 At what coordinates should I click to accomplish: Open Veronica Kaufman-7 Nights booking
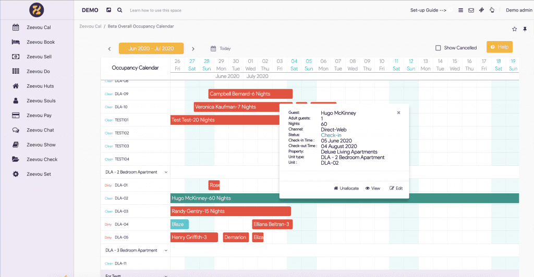[x=236, y=107]
